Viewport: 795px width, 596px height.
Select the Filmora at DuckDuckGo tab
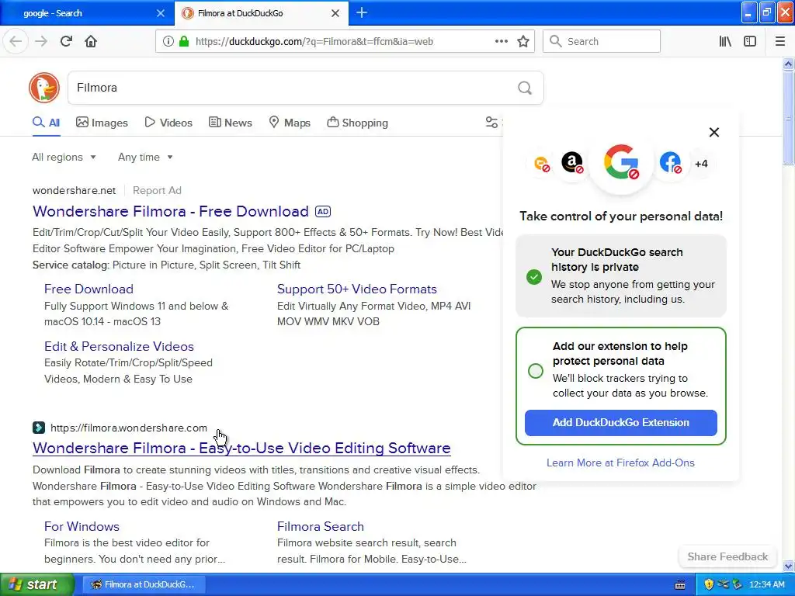(261, 13)
